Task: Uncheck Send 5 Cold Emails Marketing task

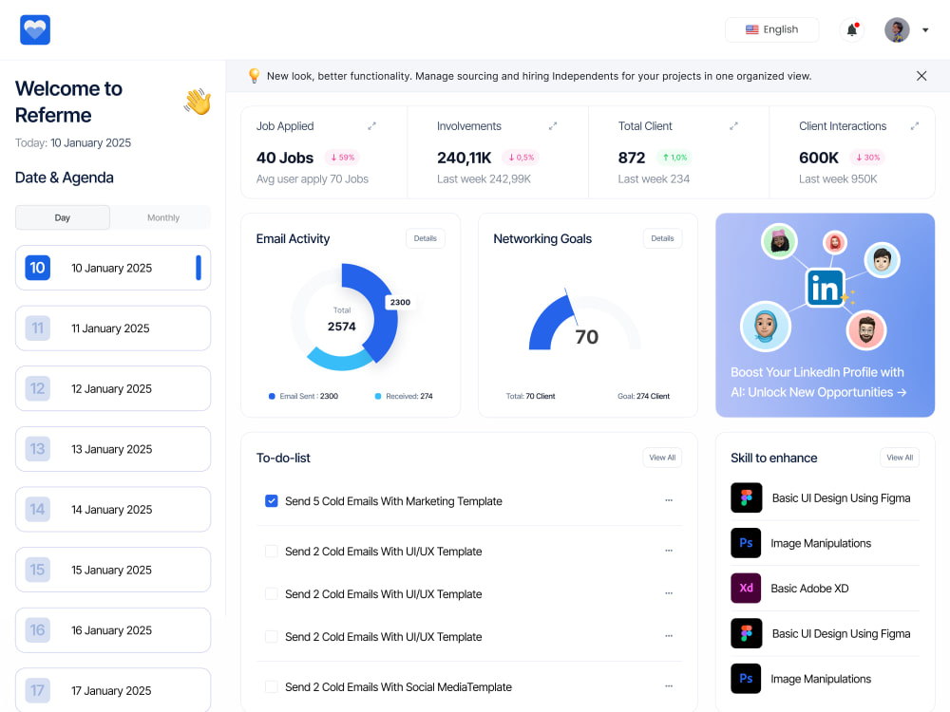Action: click(x=272, y=500)
